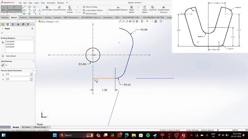Viewport: 248px width, 139px height.
Task: Increase X coordinate with spinner arrow
Action: [31, 73]
